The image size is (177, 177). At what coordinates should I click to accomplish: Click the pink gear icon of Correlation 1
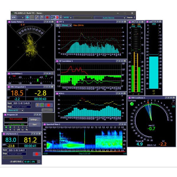tap(9, 73)
